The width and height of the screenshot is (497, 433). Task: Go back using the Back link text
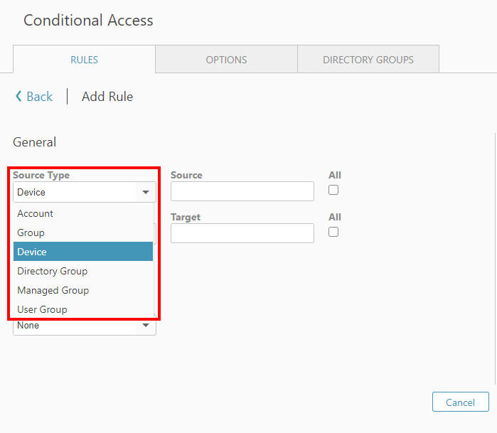(x=40, y=97)
